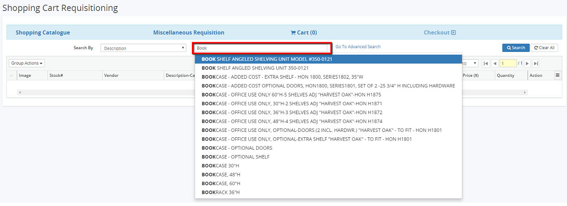Click the Clear All button
Image resolution: width=567 pixels, height=206 pixels.
[544, 48]
